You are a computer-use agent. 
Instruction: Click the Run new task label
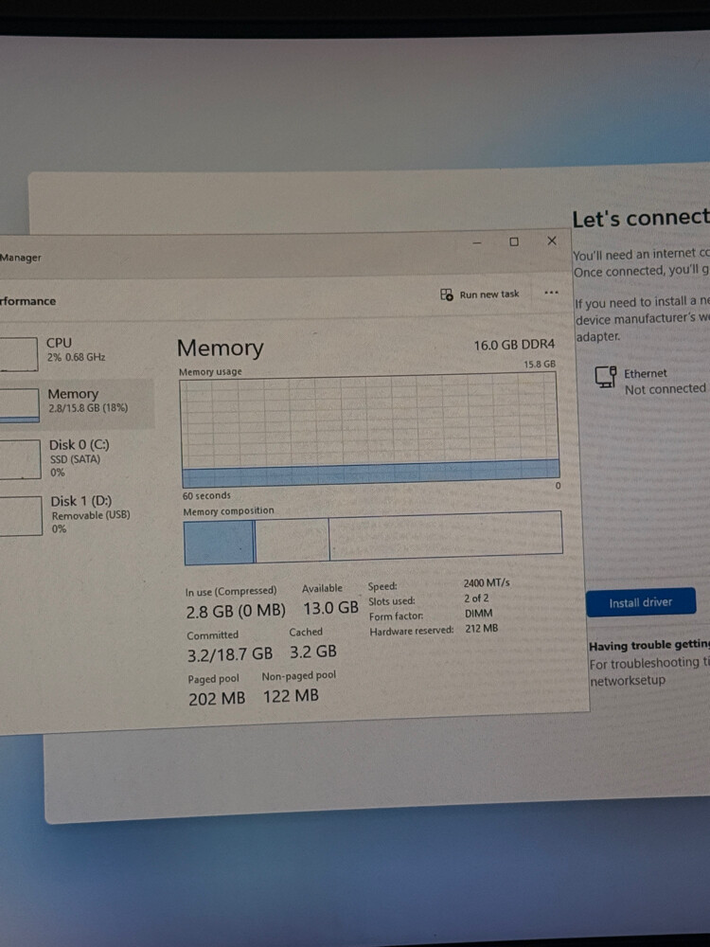(x=489, y=295)
